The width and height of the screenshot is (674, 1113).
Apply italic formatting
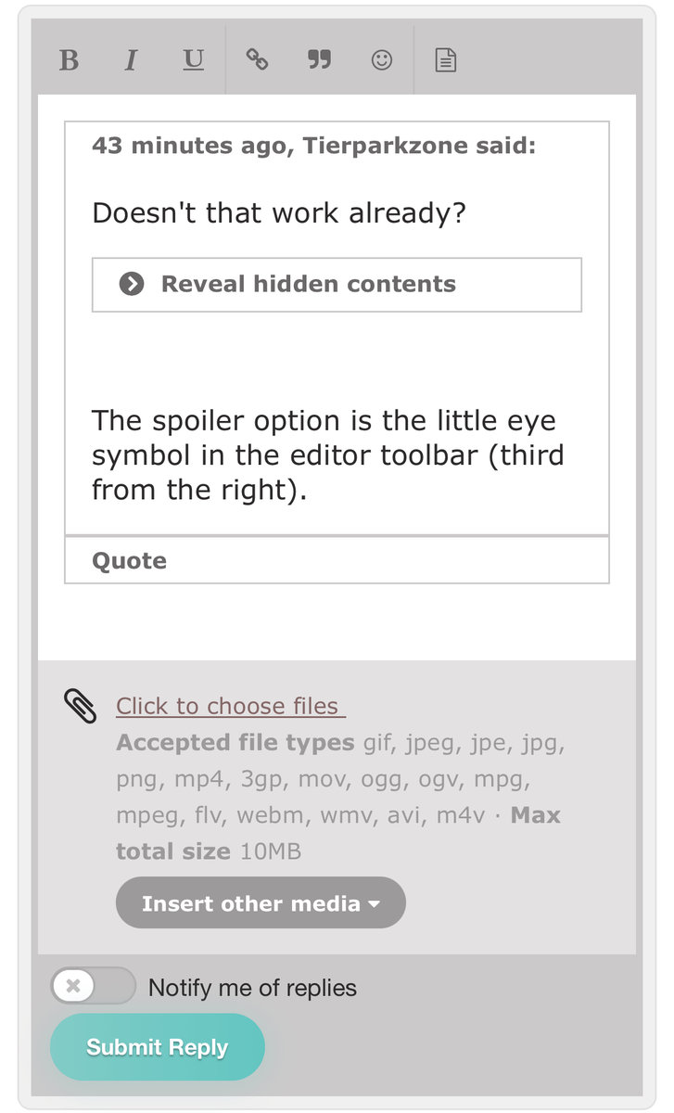tap(131, 60)
